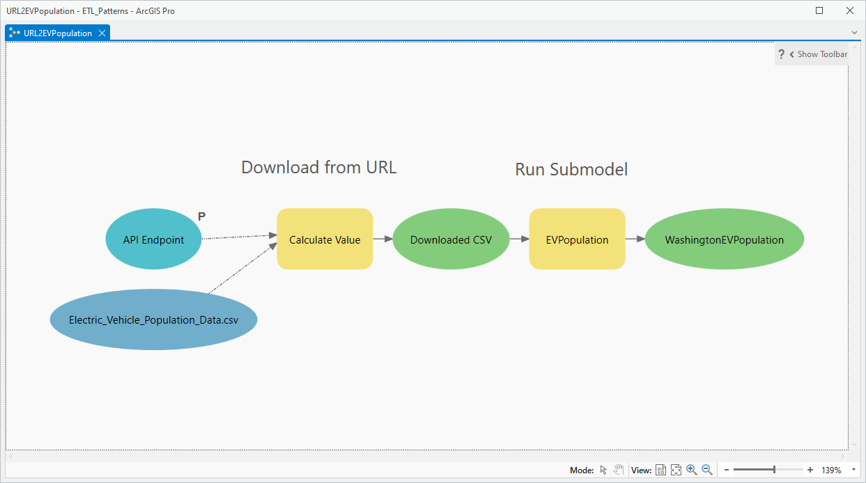This screenshot has height=483, width=866.
Task: Click the URL2EVPopulation model icon on the tab
Action: click(13, 32)
